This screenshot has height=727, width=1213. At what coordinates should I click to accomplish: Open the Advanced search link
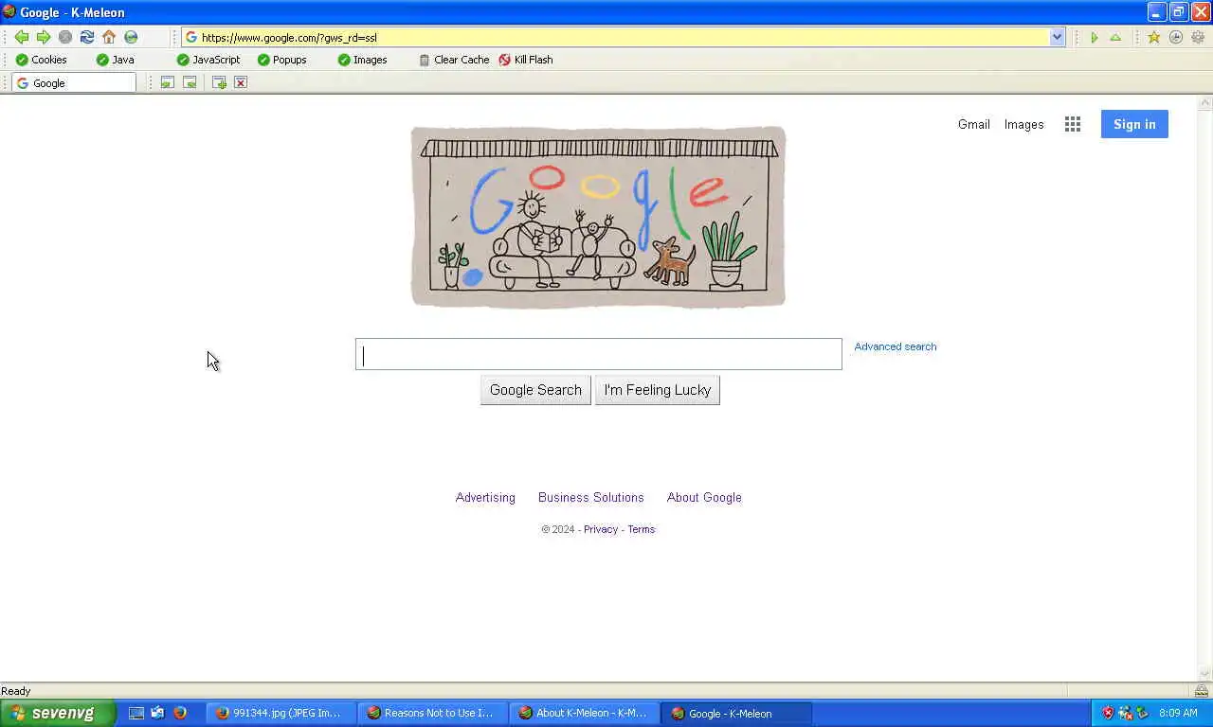[x=896, y=346]
